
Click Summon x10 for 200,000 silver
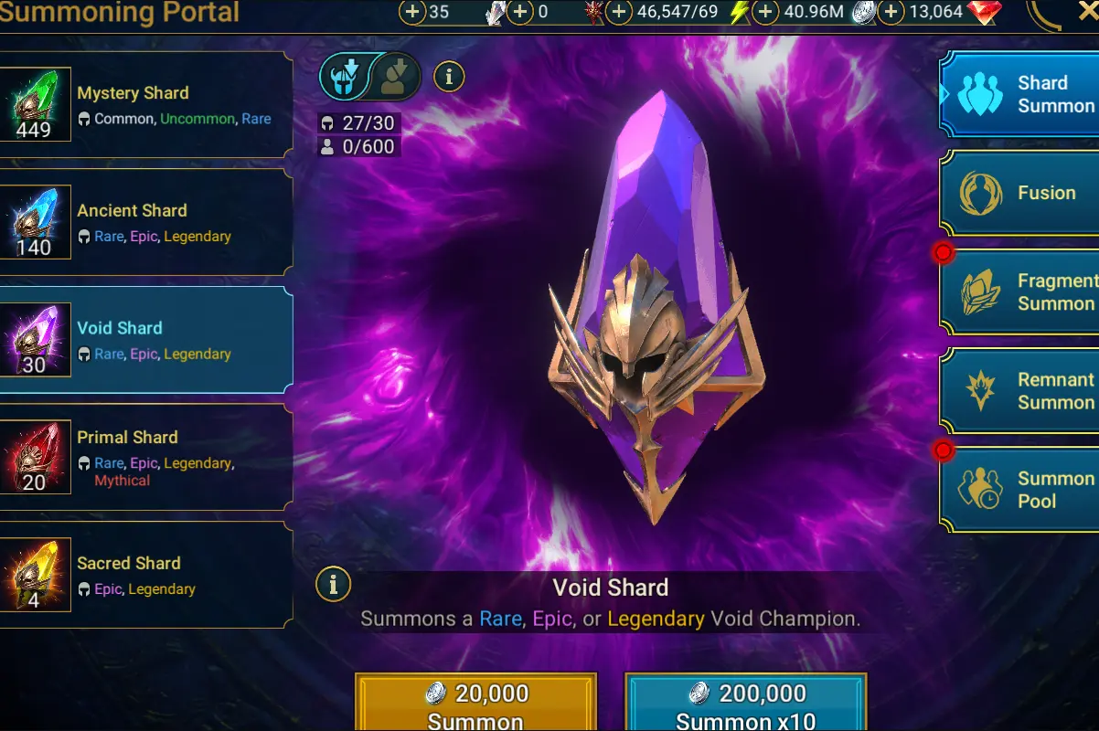click(745, 703)
